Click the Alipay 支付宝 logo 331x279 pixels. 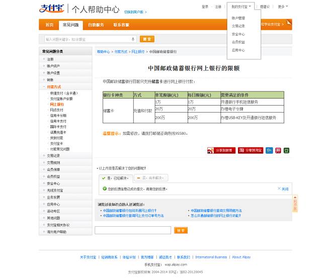pos(52,9)
